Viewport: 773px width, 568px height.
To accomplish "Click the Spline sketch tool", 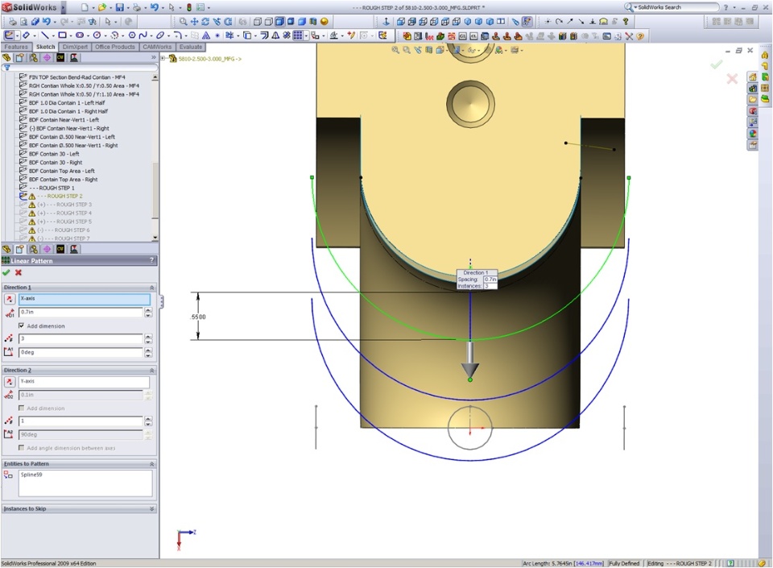I will [143, 35].
